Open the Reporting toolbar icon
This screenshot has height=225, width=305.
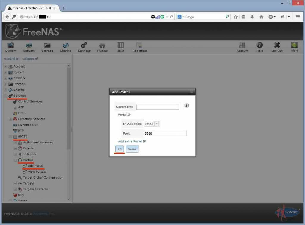pos(139,47)
